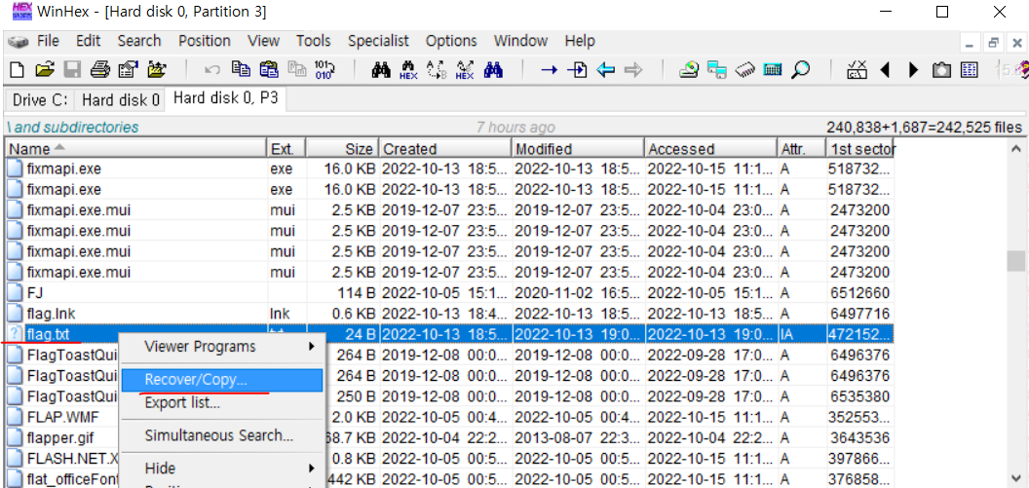Open the Help menu

coord(580,41)
